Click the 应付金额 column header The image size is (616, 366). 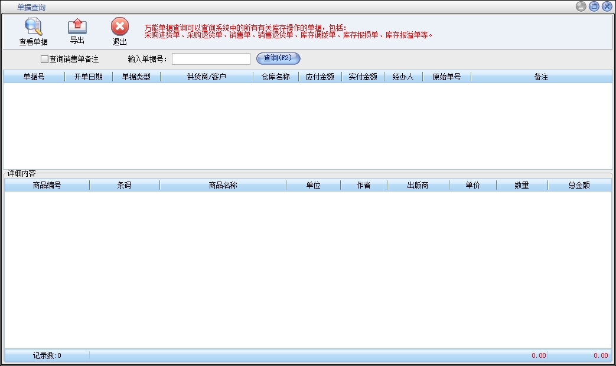click(320, 77)
